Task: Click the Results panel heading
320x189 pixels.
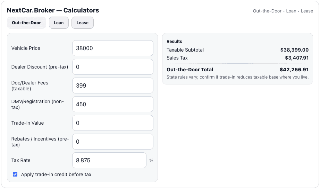Action: point(174,41)
